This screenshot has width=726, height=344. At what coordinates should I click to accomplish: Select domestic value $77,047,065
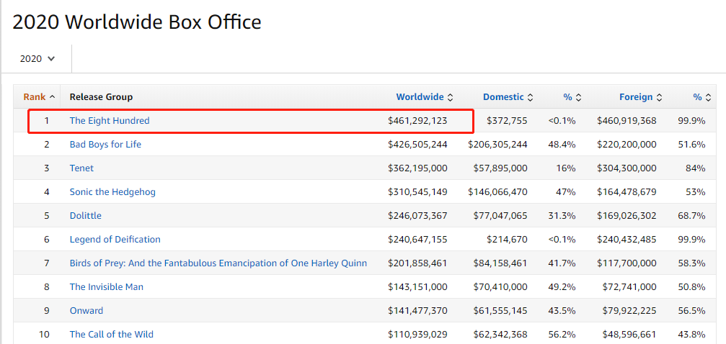pos(500,215)
